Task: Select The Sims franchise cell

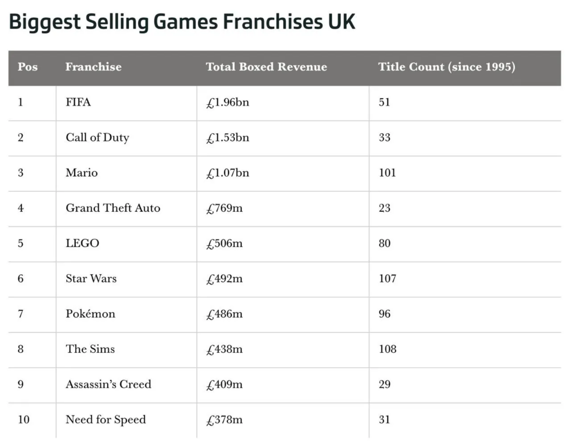Action: [90, 349]
